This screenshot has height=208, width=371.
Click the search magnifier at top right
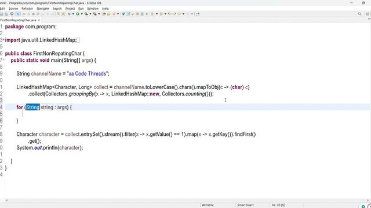(x=359, y=14)
